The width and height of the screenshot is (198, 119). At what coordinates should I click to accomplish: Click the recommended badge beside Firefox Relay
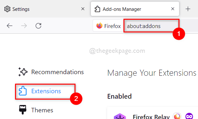tap(177, 116)
